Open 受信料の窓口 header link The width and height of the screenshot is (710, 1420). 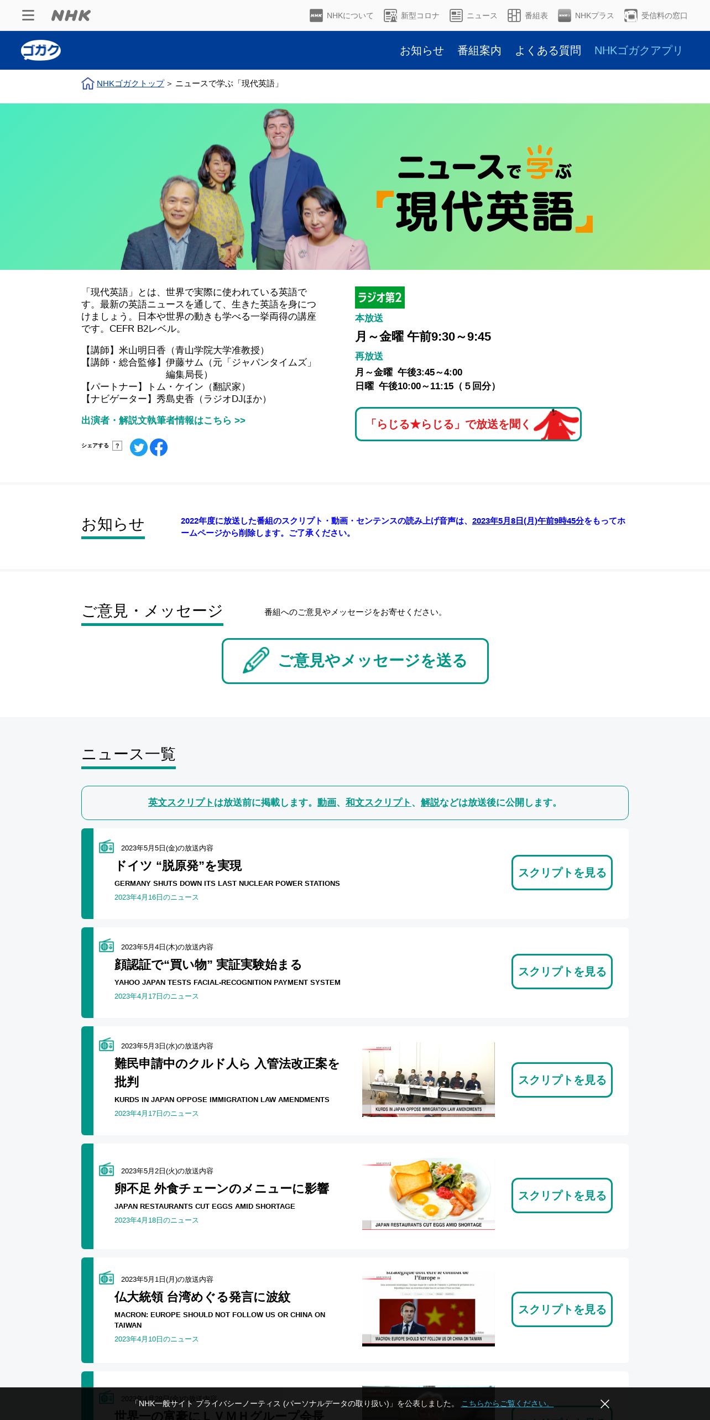[x=655, y=15]
